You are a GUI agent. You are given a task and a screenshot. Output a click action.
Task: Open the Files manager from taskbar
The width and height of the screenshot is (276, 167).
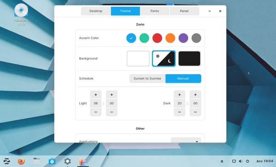tap(37, 161)
